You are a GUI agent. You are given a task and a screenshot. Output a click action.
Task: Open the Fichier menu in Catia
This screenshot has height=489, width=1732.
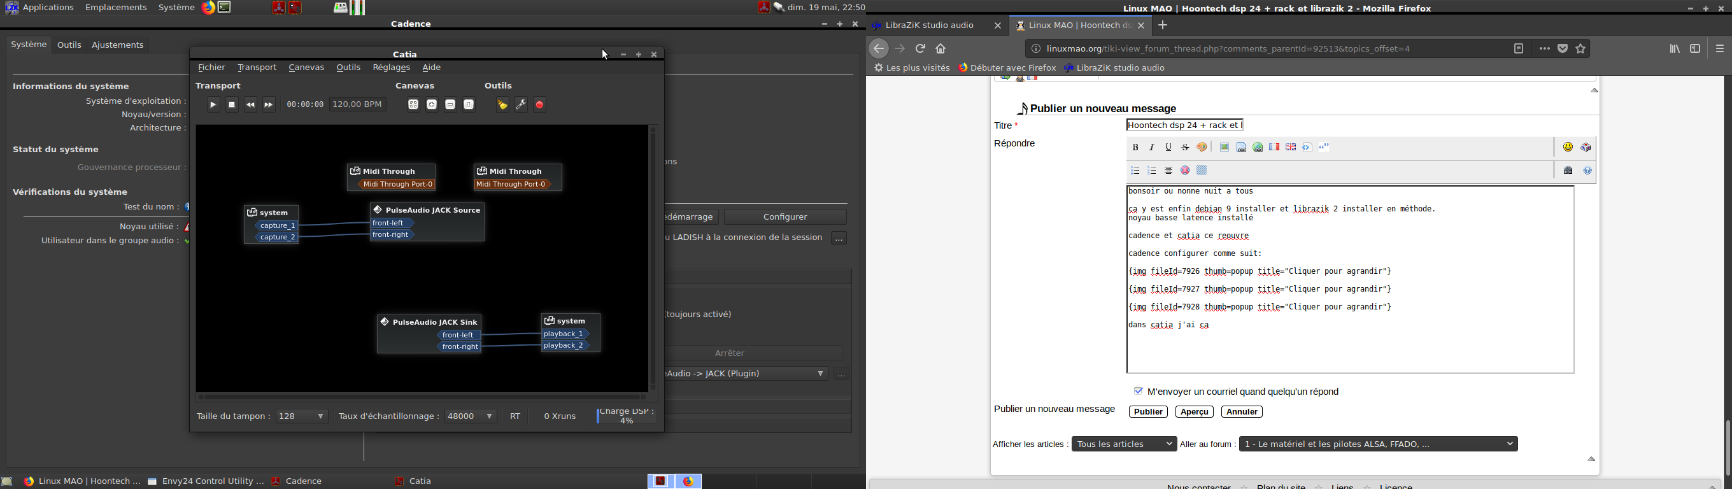(212, 67)
